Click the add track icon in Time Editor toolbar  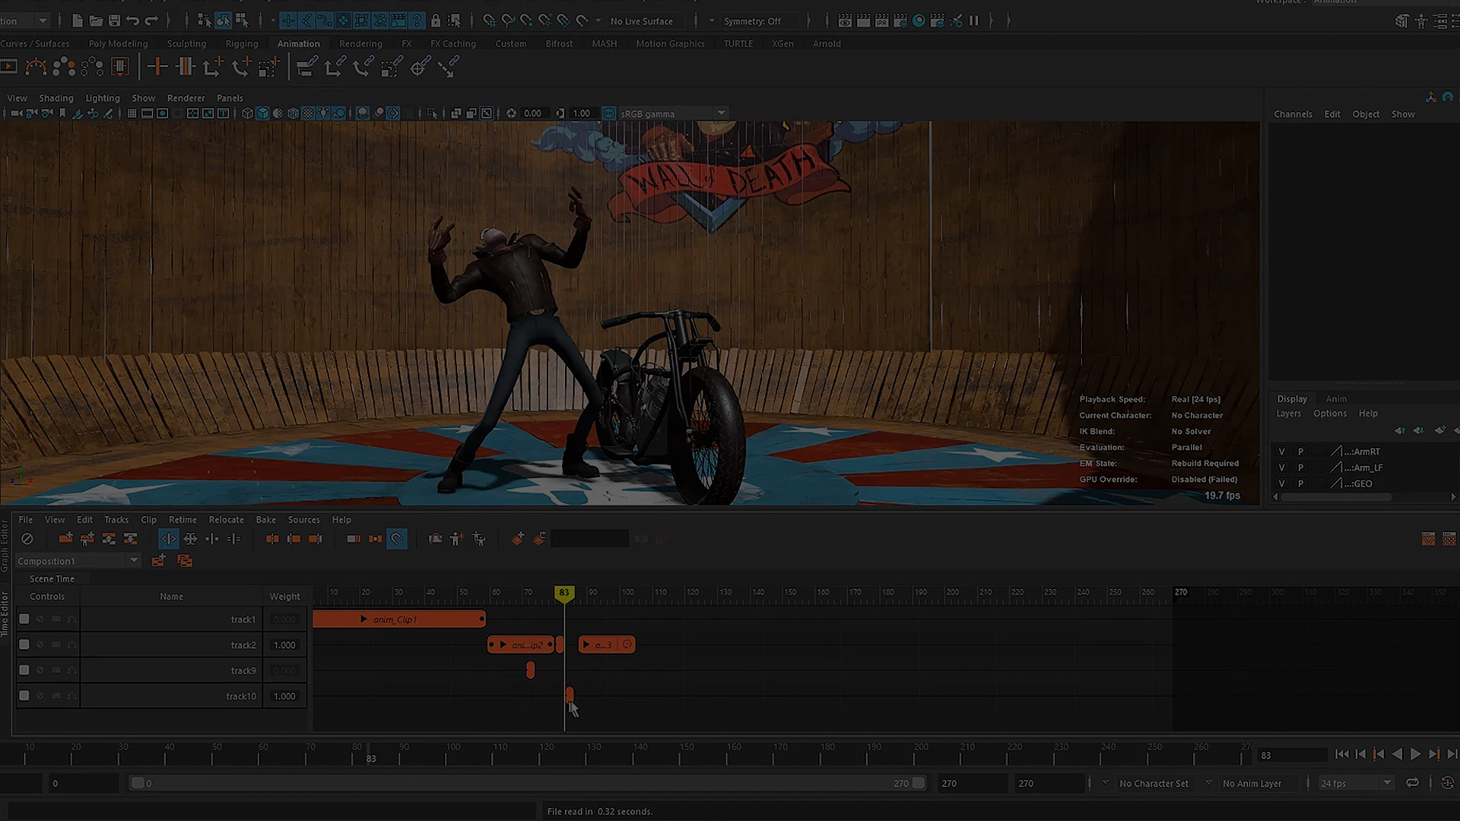65,539
